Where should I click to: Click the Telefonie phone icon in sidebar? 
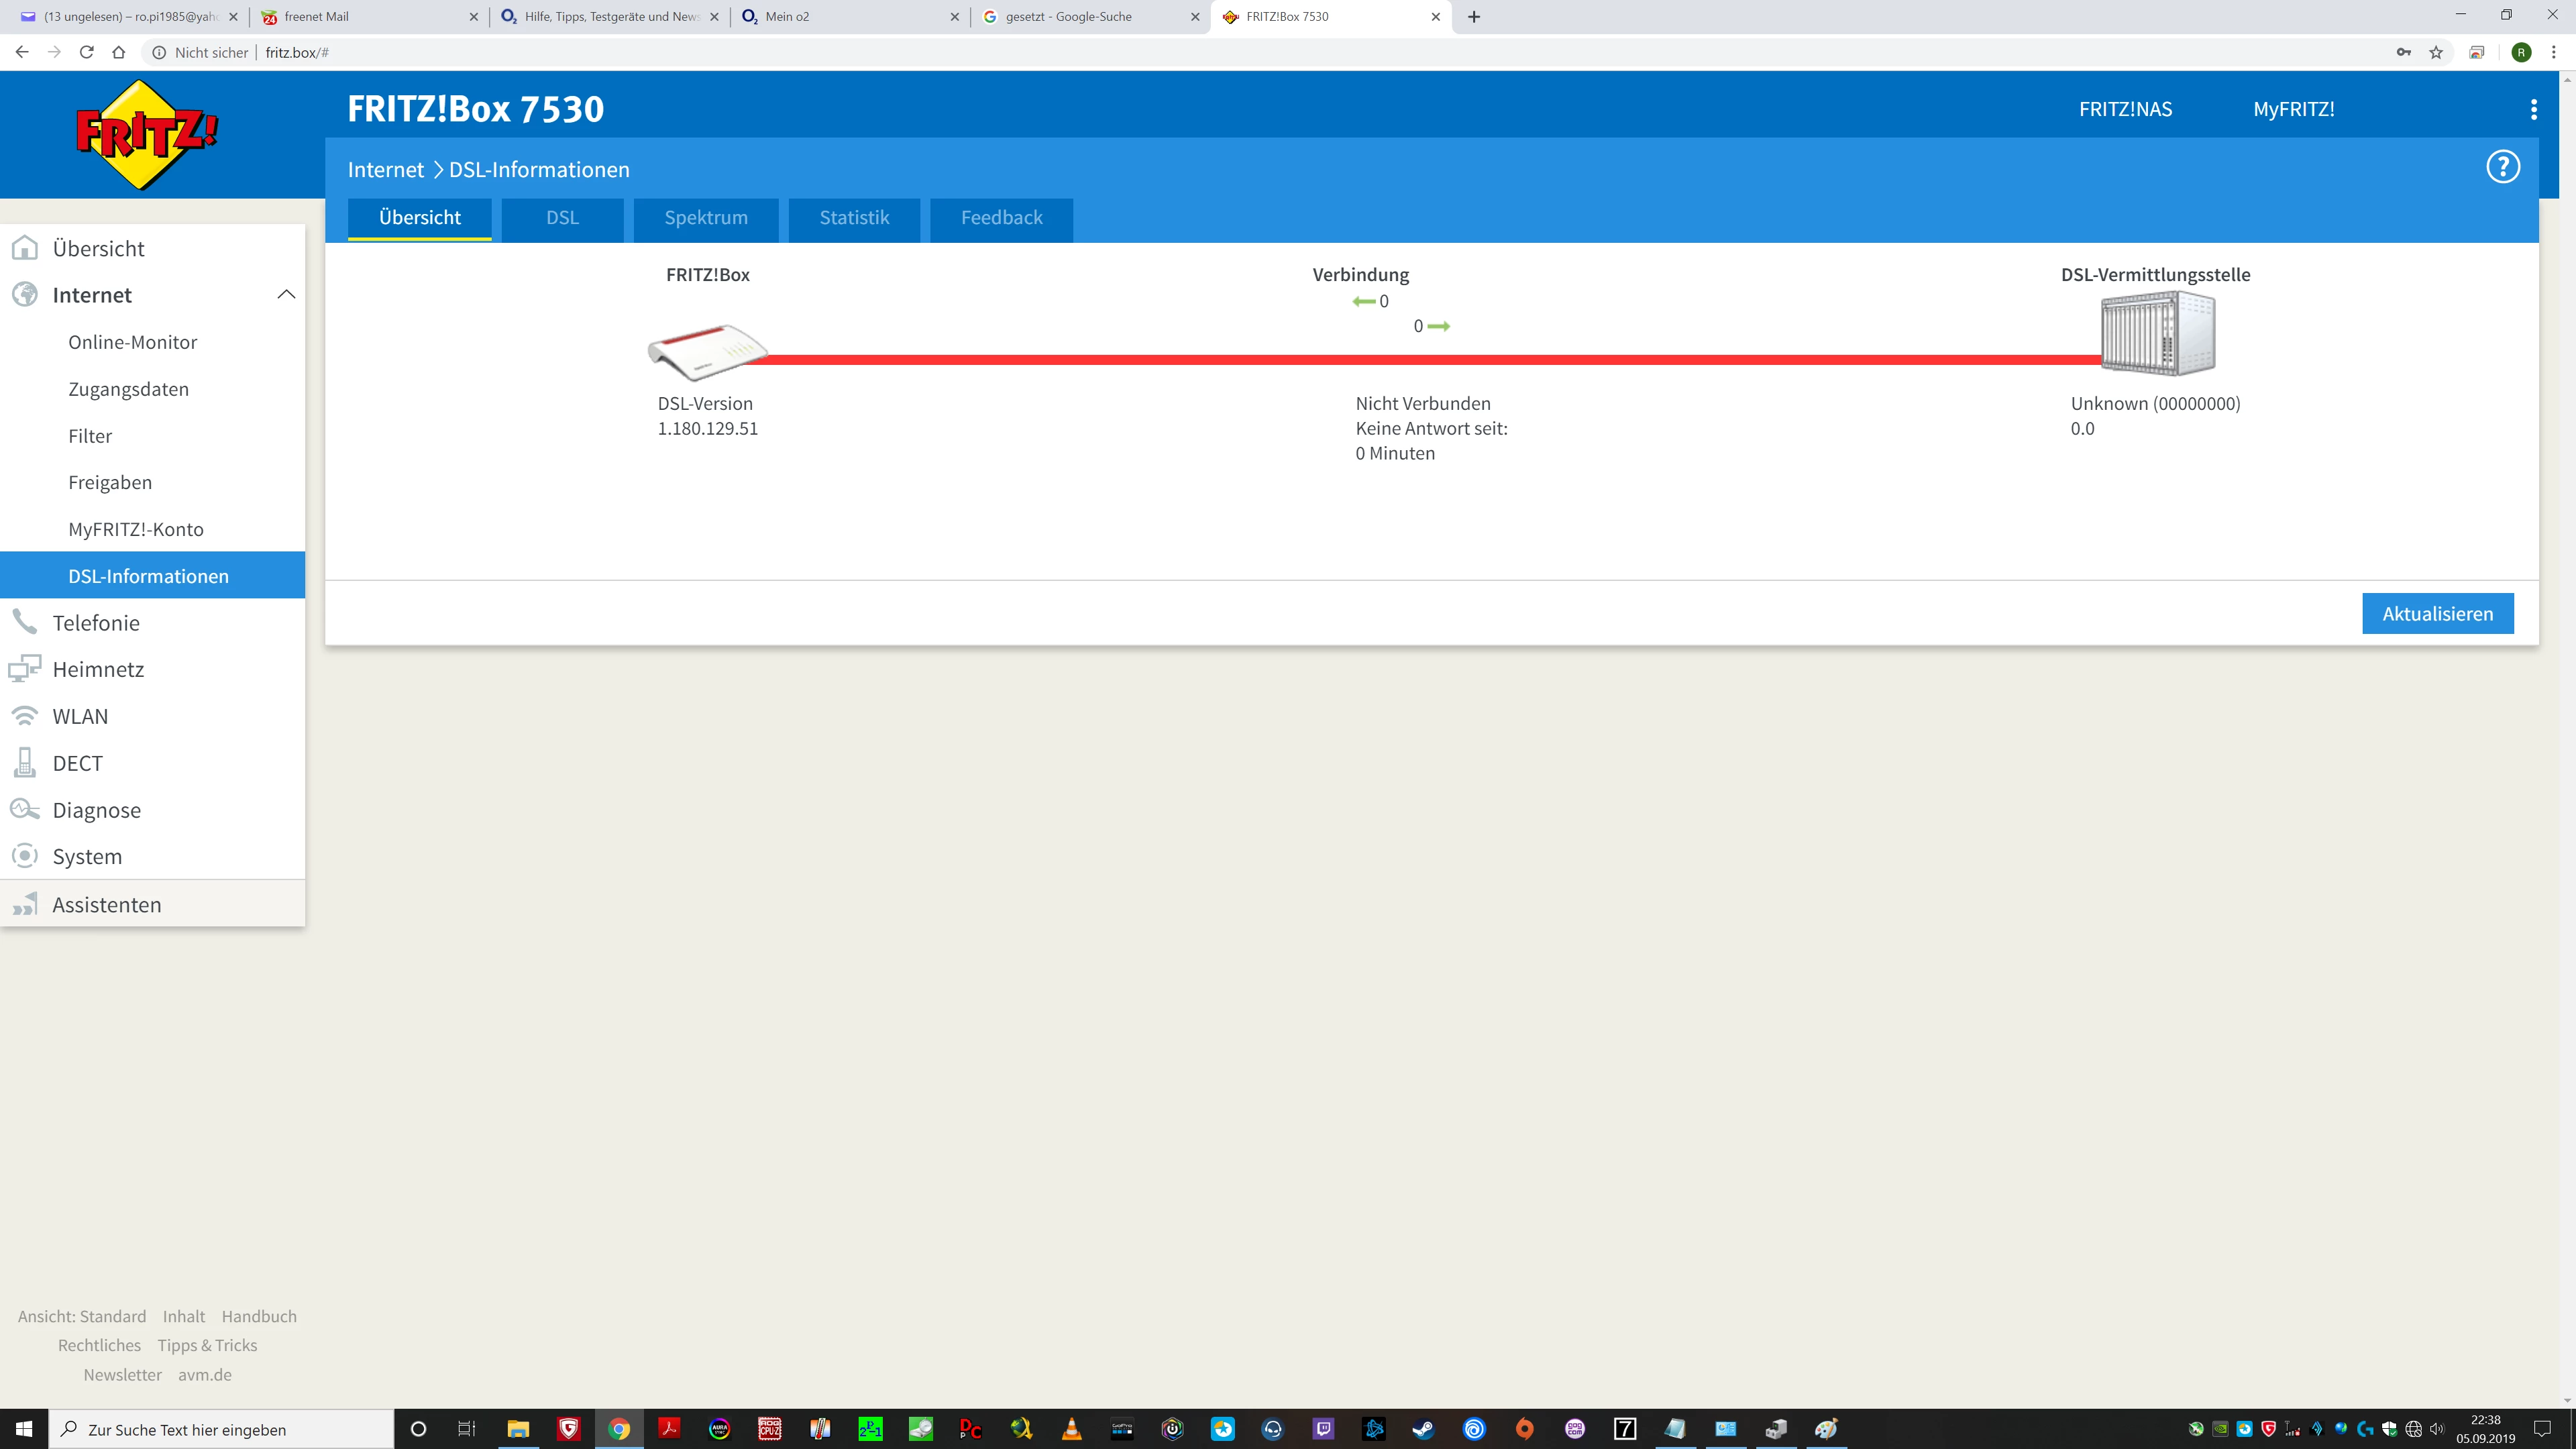(x=25, y=622)
